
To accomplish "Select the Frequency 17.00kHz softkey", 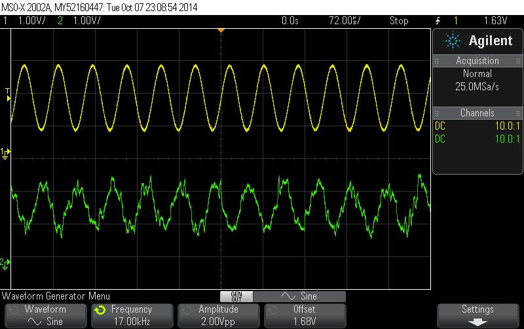I will point(132,316).
